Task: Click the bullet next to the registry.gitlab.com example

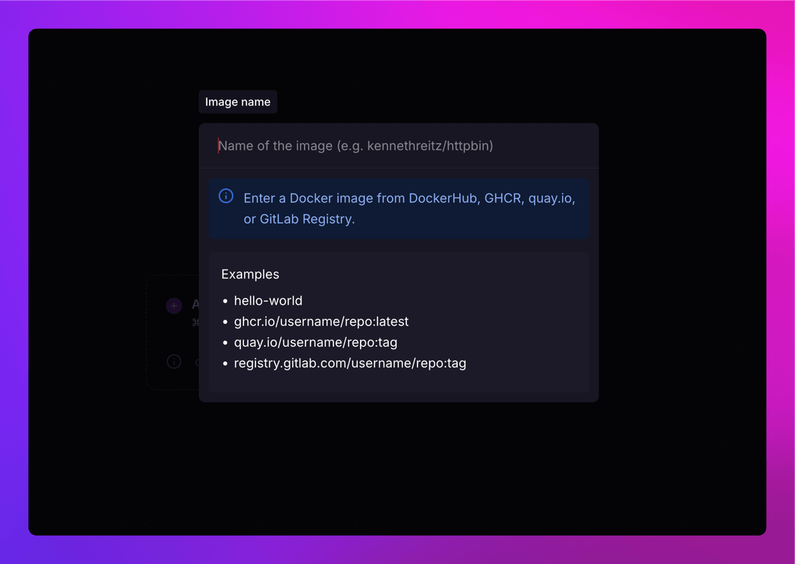Action: coord(225,363)
